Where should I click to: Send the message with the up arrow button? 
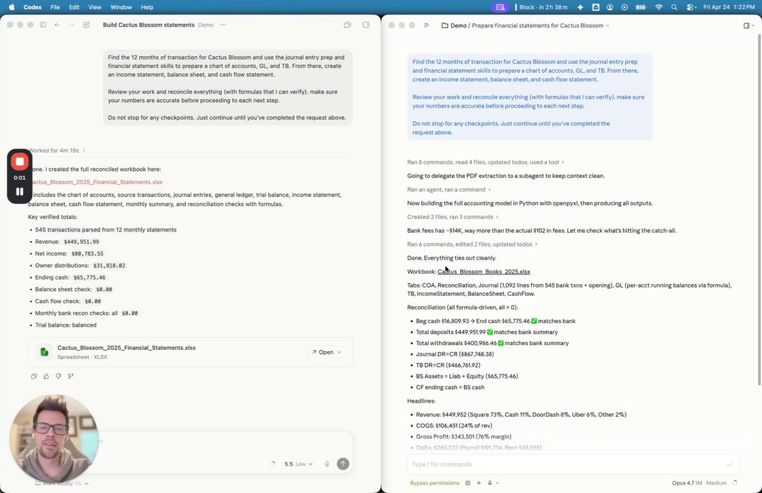click(342, 464)
